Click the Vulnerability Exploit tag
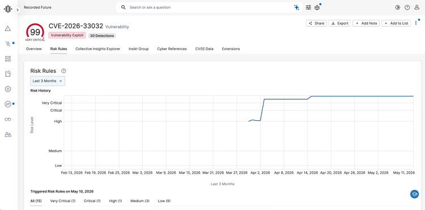This screenshot has width=425, height=210. (x=67, y=36)
